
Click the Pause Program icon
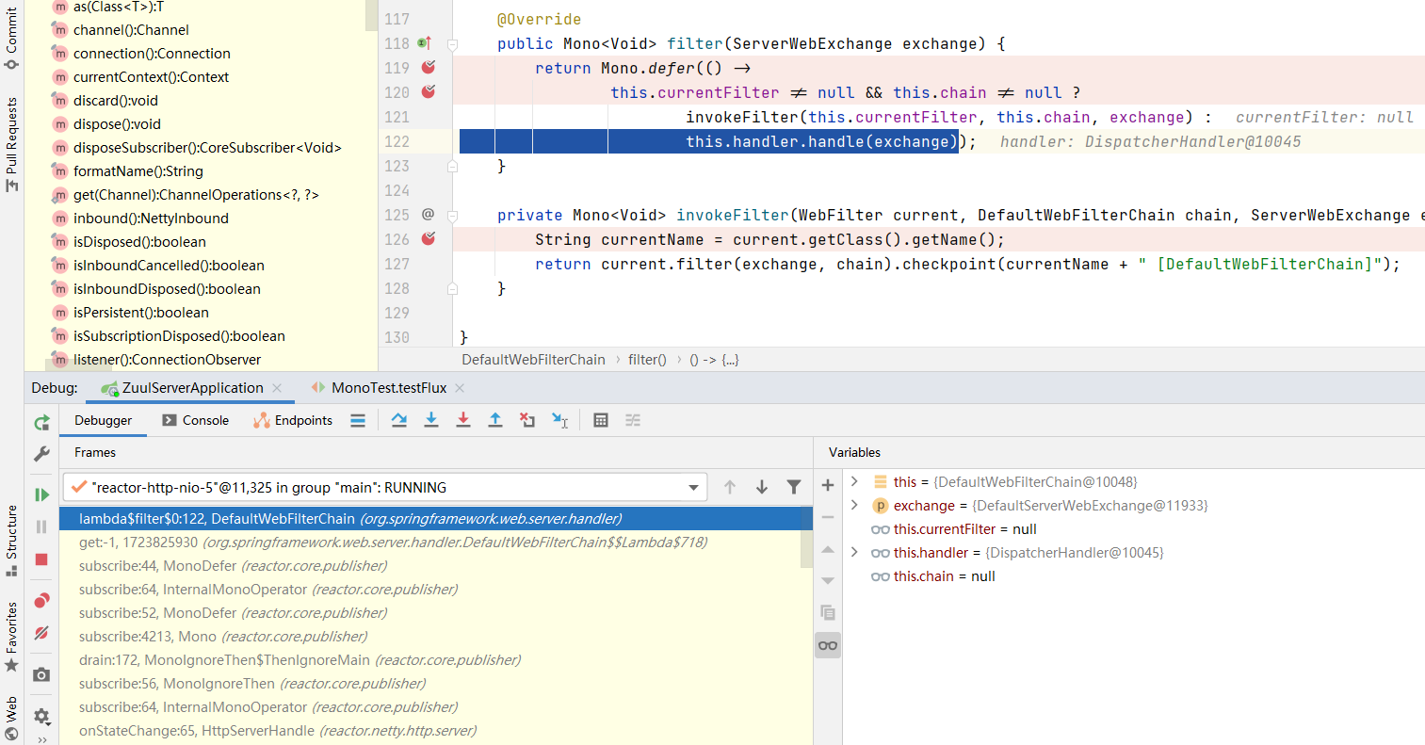(x=41, y=526)
